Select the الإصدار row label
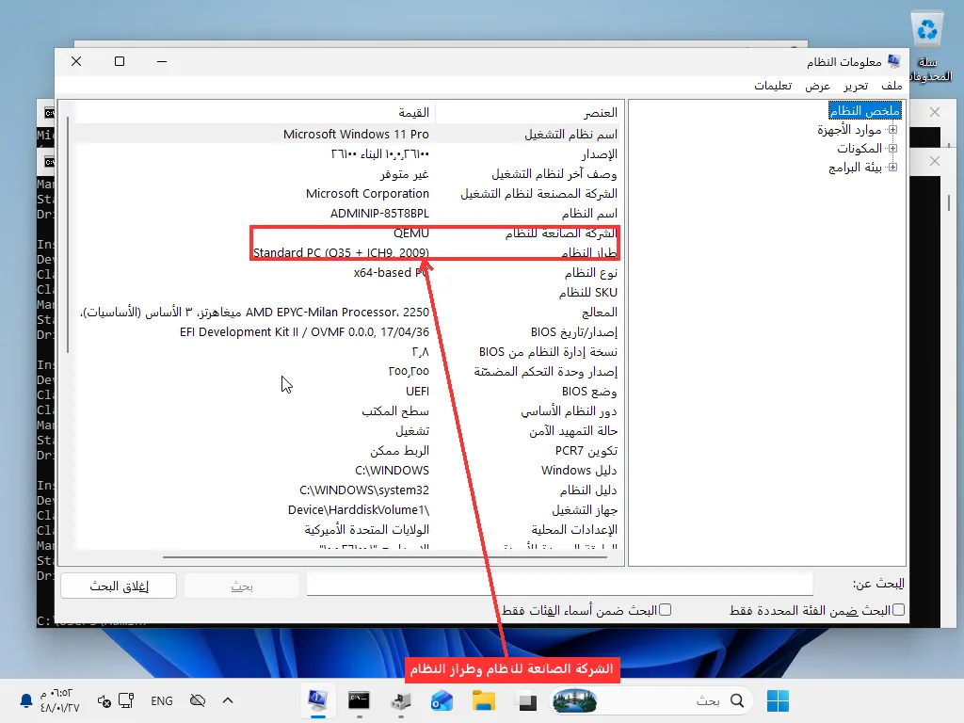This screenshot has height=723, width=964. click(599, 153)
